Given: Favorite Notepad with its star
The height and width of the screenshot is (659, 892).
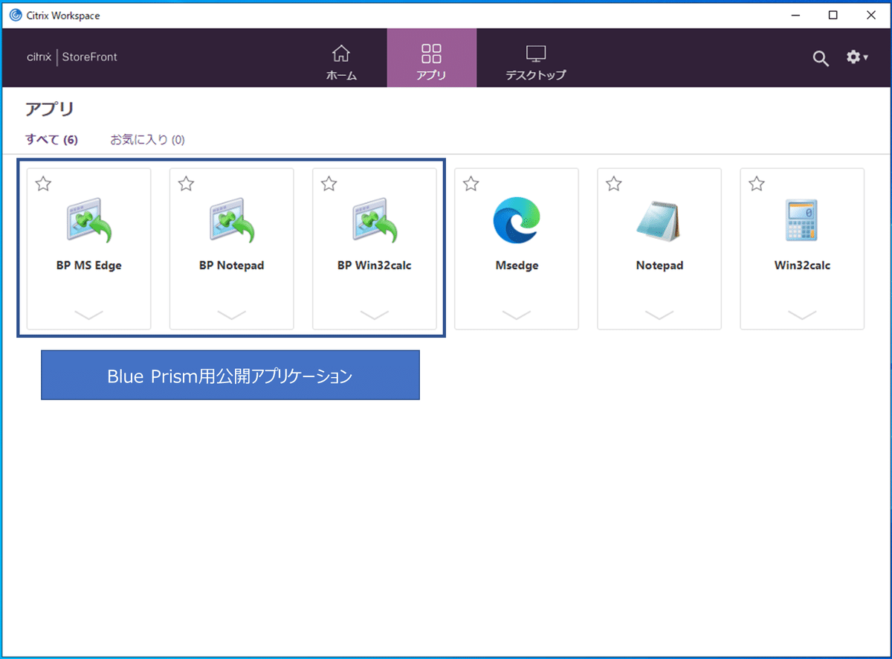Looking at the screenshot, I should (613, 184).
